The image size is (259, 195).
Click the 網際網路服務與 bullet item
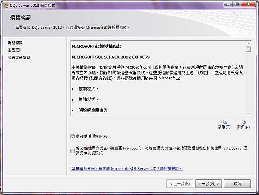click(x=93, y=110)
